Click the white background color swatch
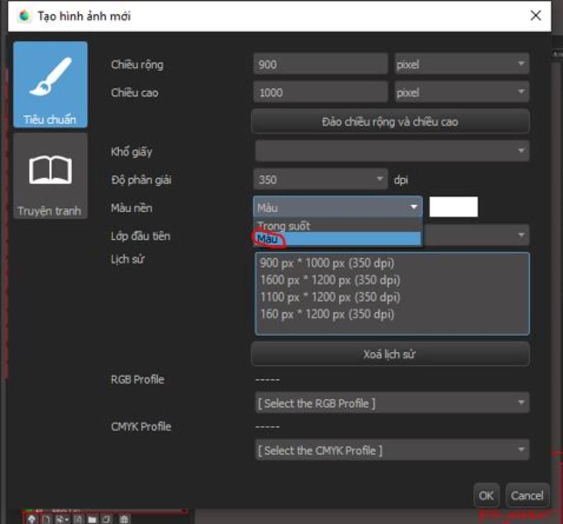Image resolution: width=563 pixels, height=524 pixels. coord(454,207)
